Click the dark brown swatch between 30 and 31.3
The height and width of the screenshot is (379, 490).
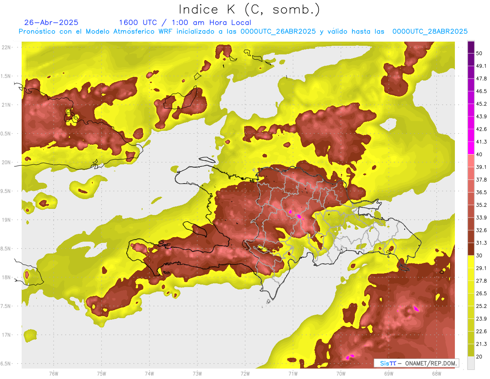point(471,249)
